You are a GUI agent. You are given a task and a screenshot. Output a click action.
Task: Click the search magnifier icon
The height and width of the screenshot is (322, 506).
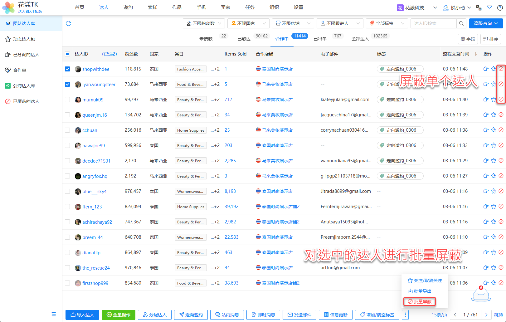coord(461,23)
